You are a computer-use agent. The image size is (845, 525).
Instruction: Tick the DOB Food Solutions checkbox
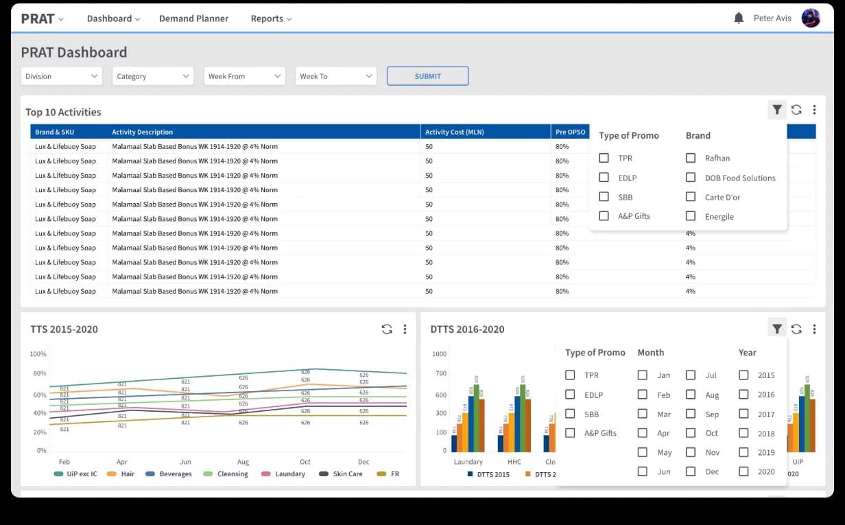(691, 177)
